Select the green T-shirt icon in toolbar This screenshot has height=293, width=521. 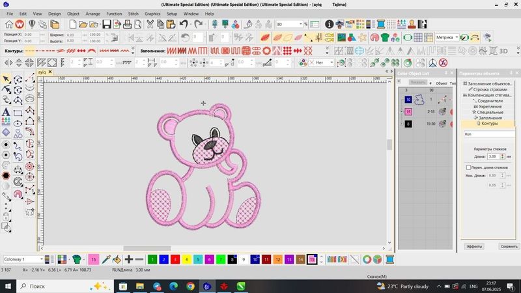click(385, 38)
